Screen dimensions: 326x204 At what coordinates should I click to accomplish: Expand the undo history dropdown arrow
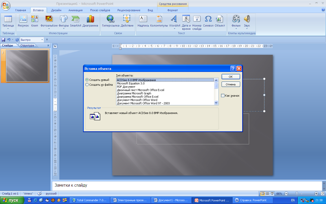(13, 40)
